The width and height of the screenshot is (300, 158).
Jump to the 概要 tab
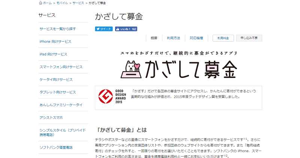154,38
